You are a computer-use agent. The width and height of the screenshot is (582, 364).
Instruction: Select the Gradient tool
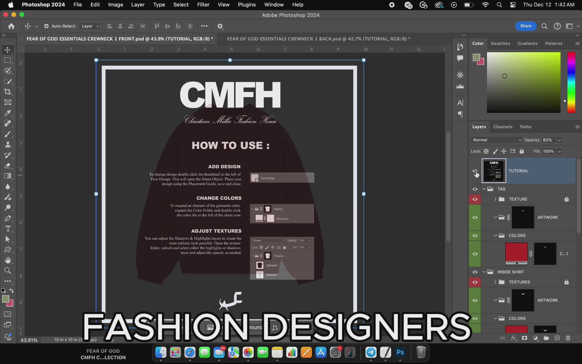7,176
